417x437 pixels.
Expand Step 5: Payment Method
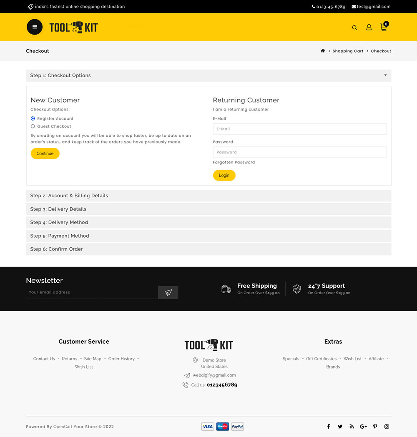(208, 236)
